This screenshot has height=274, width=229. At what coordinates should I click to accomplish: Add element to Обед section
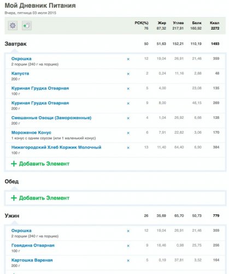pos(40,198)
